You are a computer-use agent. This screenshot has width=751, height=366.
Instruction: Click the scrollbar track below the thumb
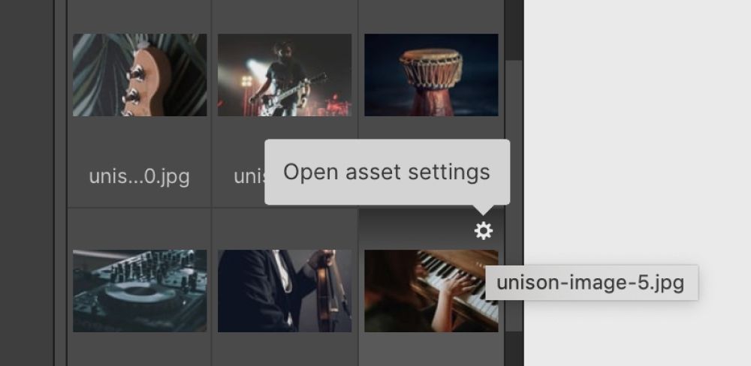pyautogui.click(x=514, y=348)
